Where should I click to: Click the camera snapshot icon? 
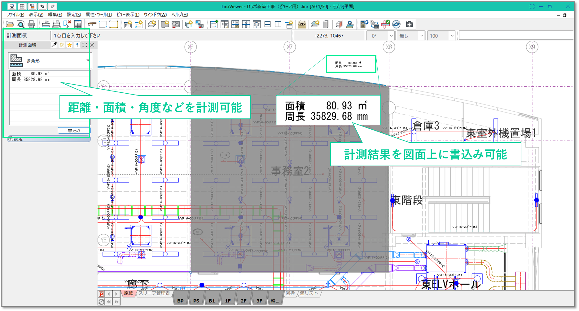[x=409, y=24]
